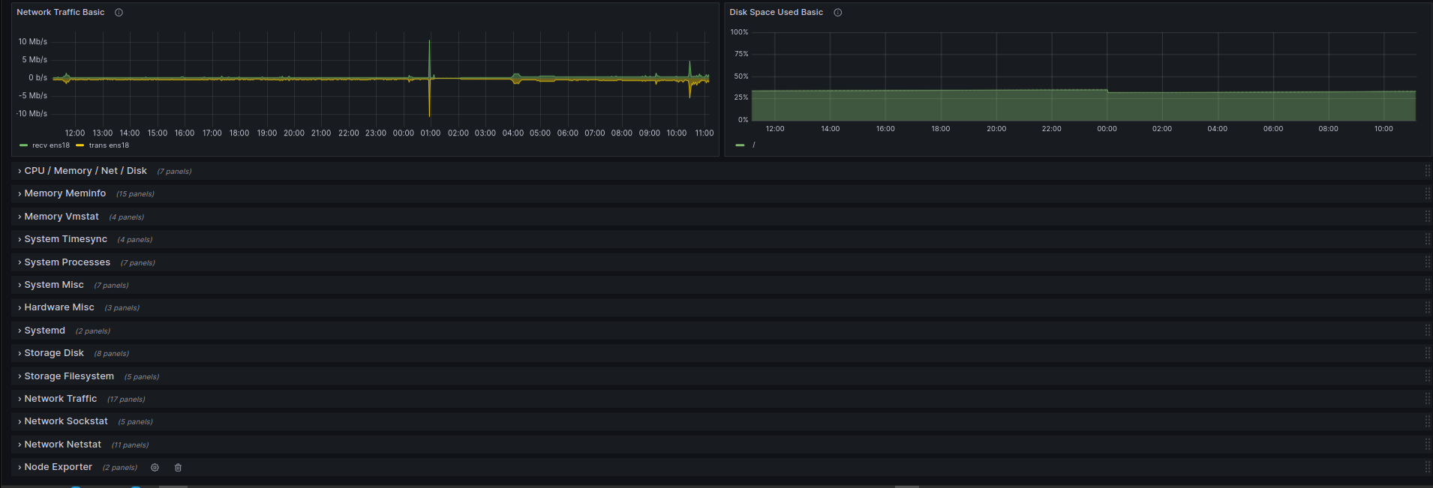Click yellow color swatch of trans ens18
This screenshot has height=488, width=1433.
80,145
